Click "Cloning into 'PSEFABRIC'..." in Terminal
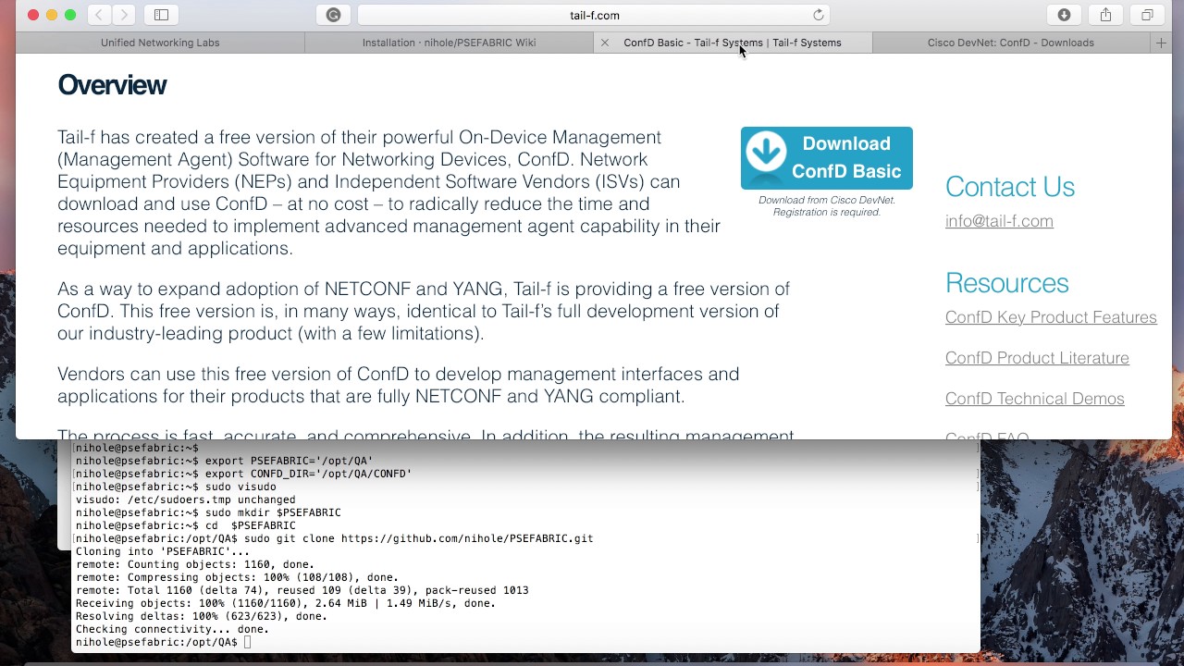The width and height of the screenshot is (1184, 666). coord(163,551)
